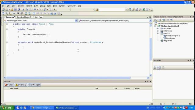195x110 pixels.
Task: Click the editor scroll-down arrow
Action: click(151, 75)
